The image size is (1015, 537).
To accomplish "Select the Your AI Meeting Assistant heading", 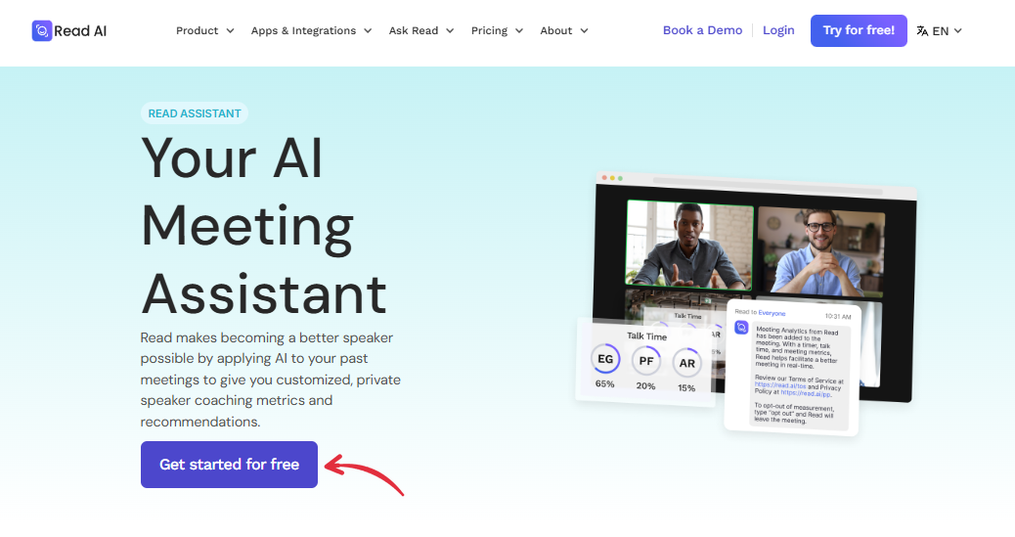I will (x=264, y=225).
